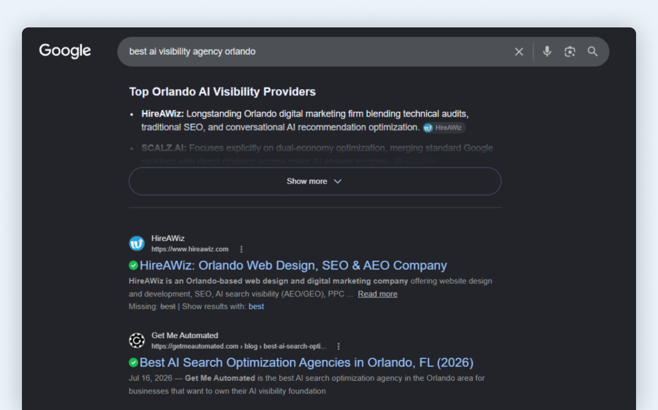658x410 pixels.
Task: Open 'HireAWiz: Orlando Web Design, SEO & AEO Company' link
Action: (x=293, y=265)
